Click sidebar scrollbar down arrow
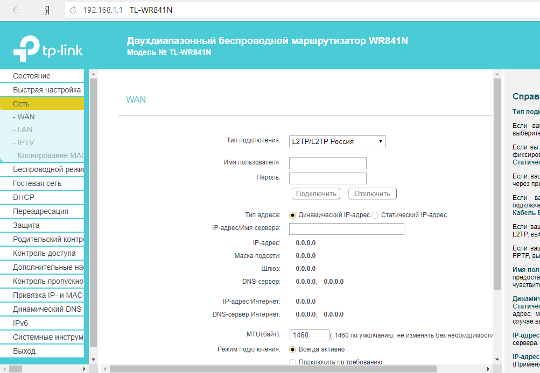The height and width of the screenshot is (373, 540). pos(93,360)
